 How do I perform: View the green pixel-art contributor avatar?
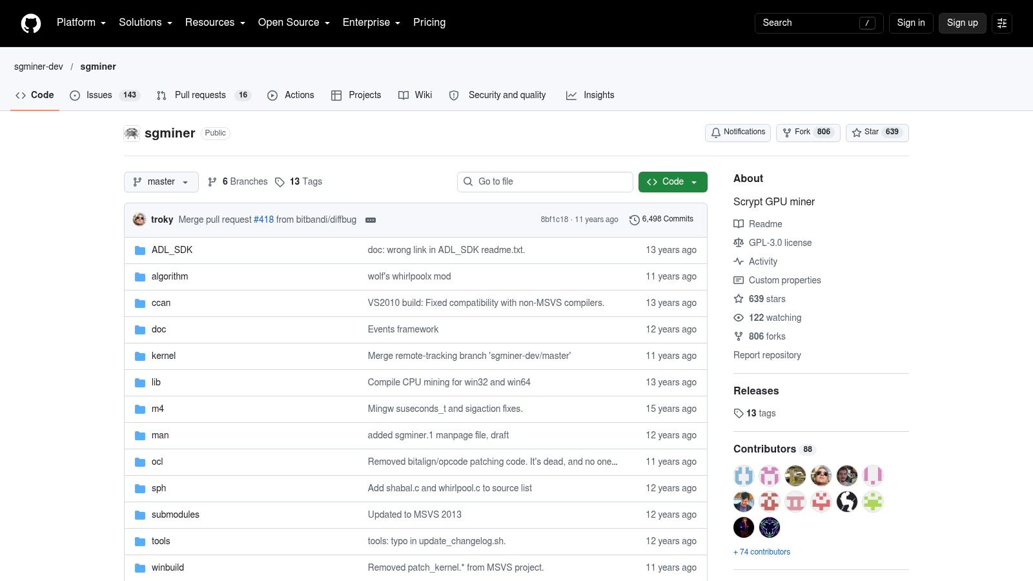tap(873, 502)
